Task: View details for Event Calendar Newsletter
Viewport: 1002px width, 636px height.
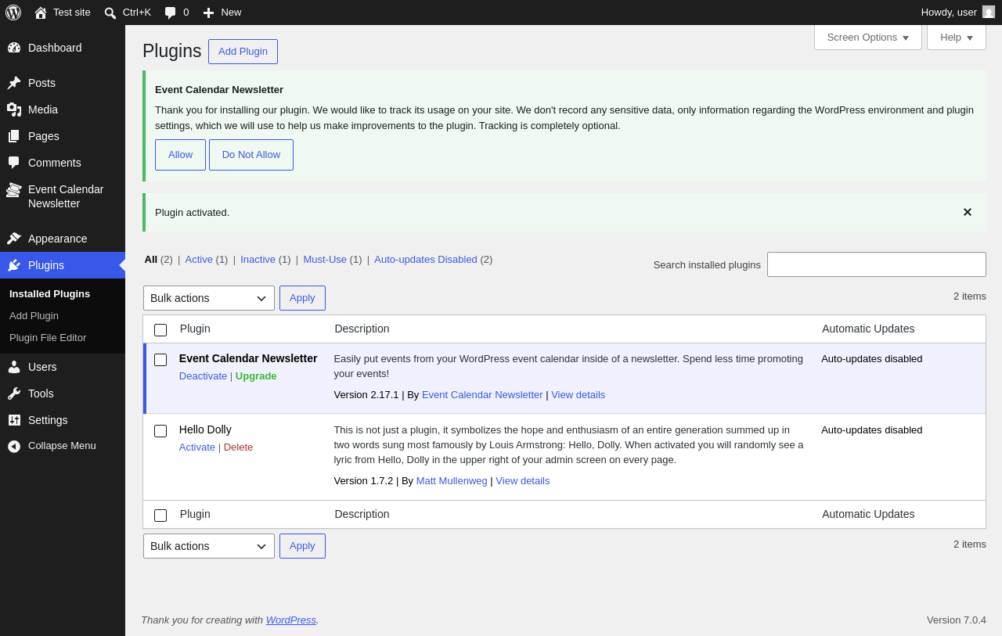Action: (x=578, y=395)
